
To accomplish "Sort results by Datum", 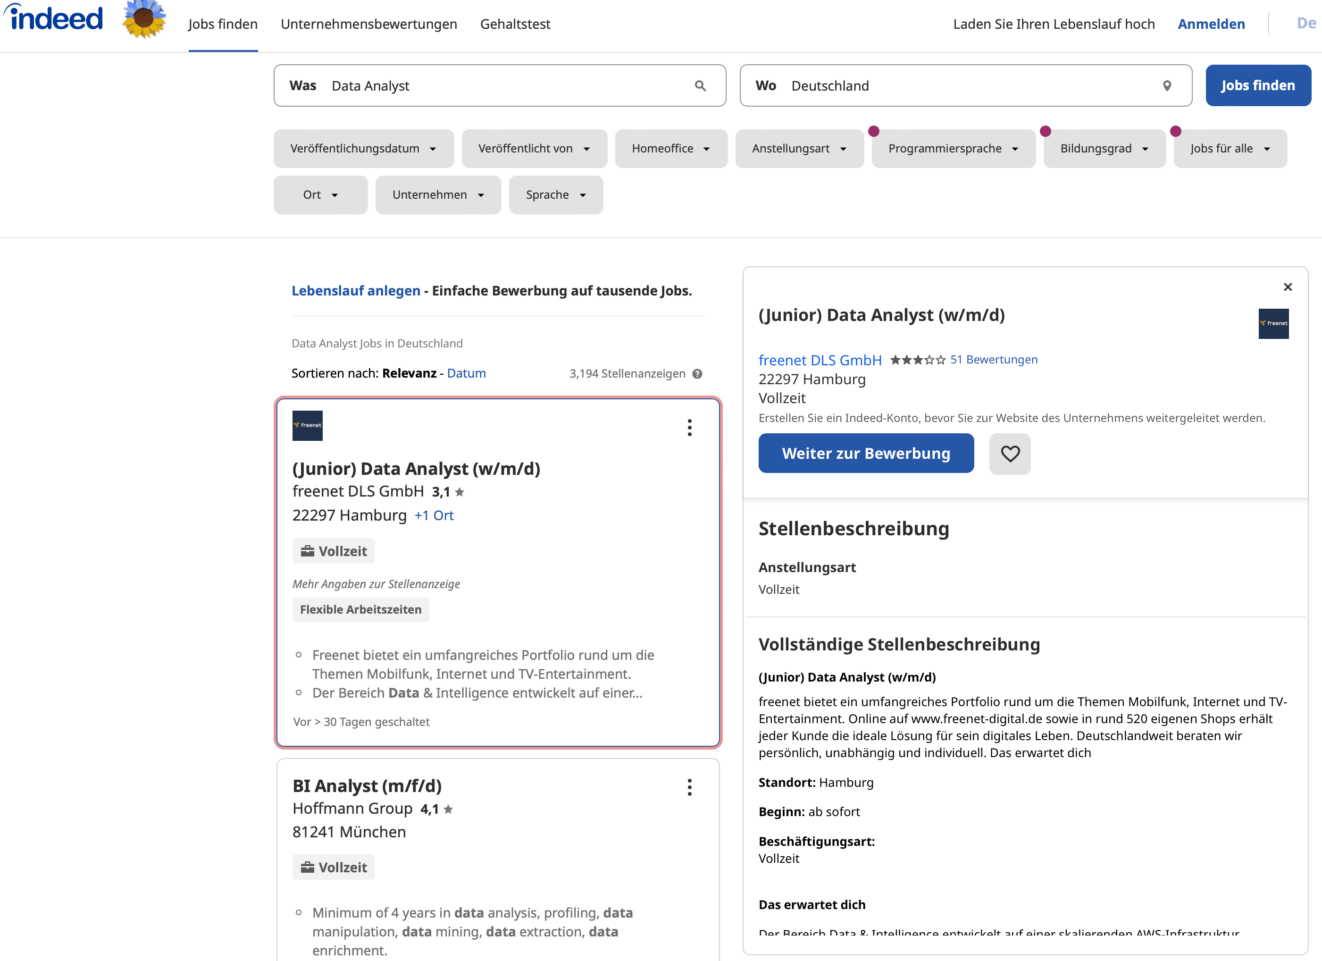I will pyautogui.click(x=466, y=373).
